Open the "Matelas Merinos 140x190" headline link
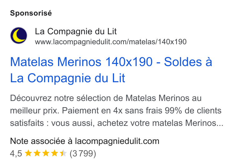Viewport: 237px width, 167px height. 81,62
